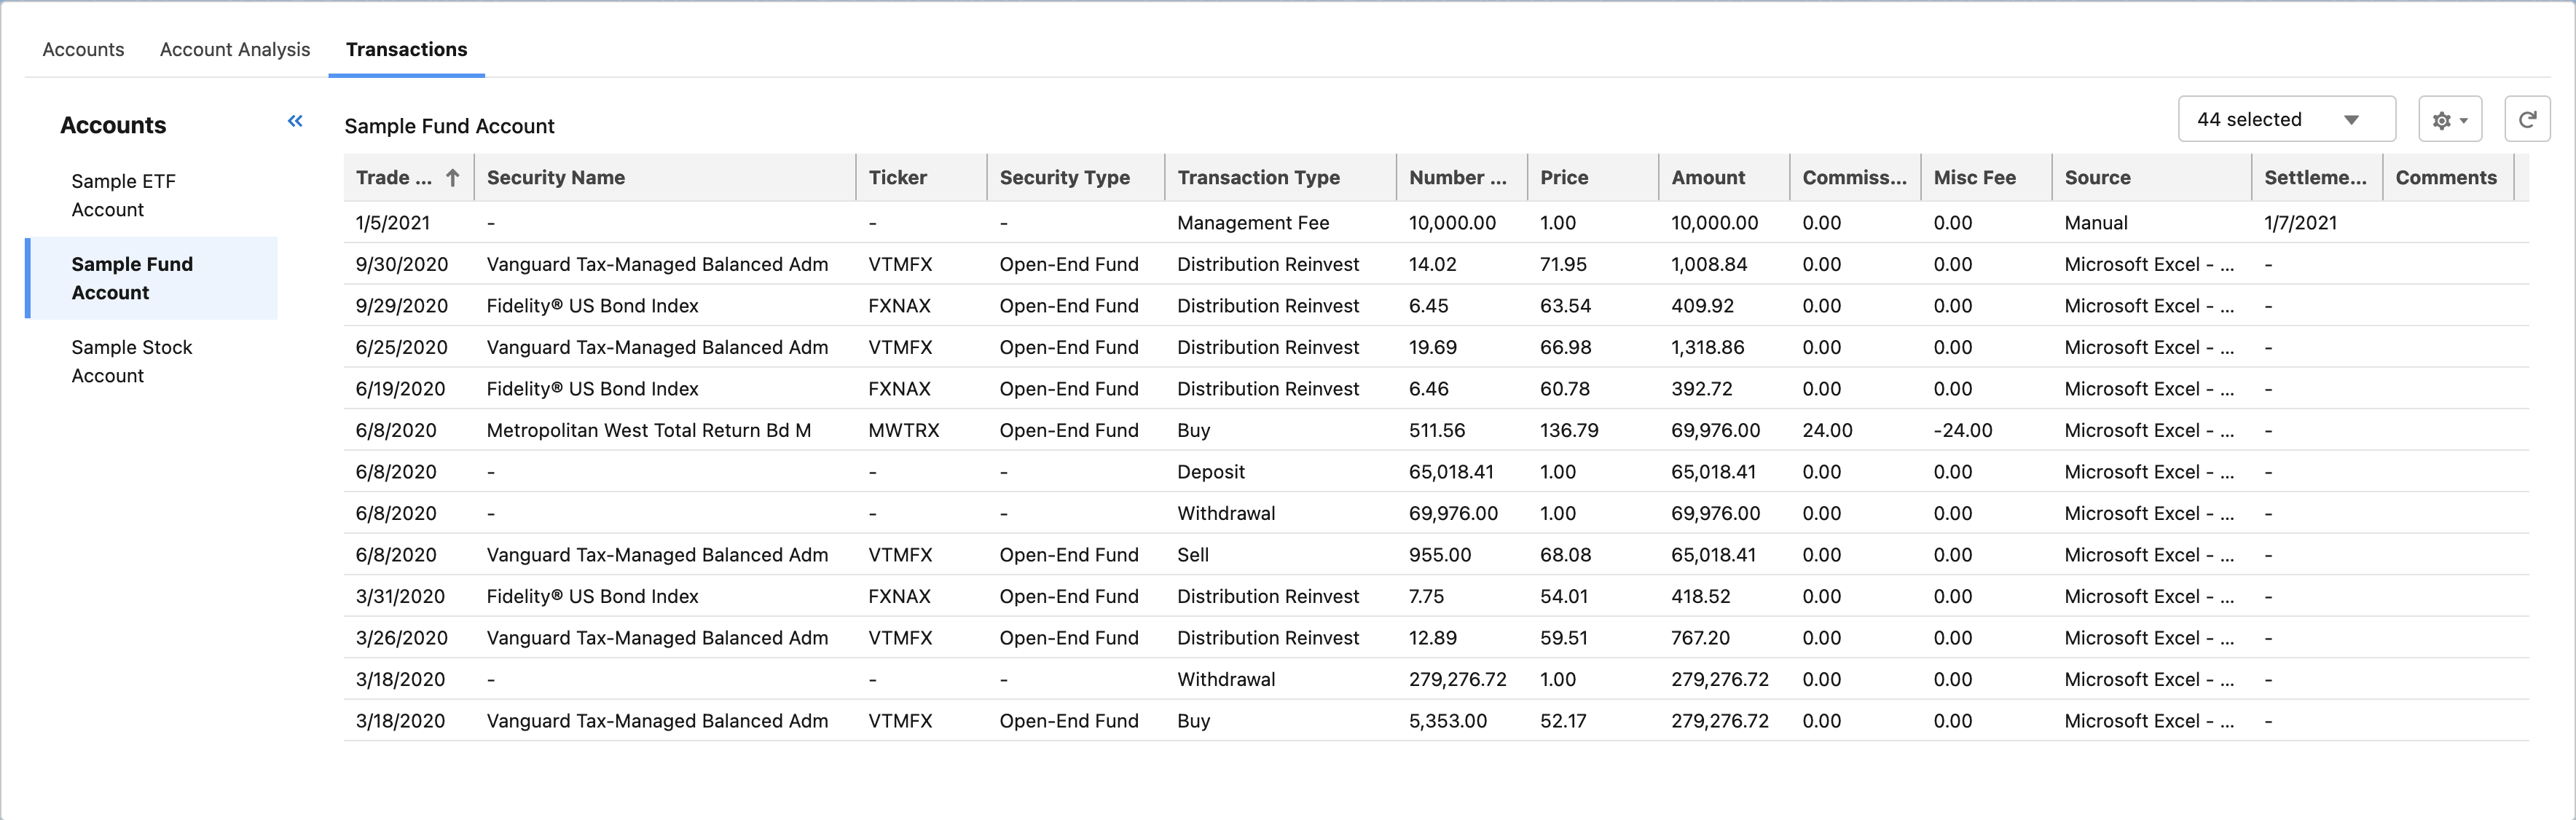
Task: Sort by the Ticker column
Action: pos(898,177)
